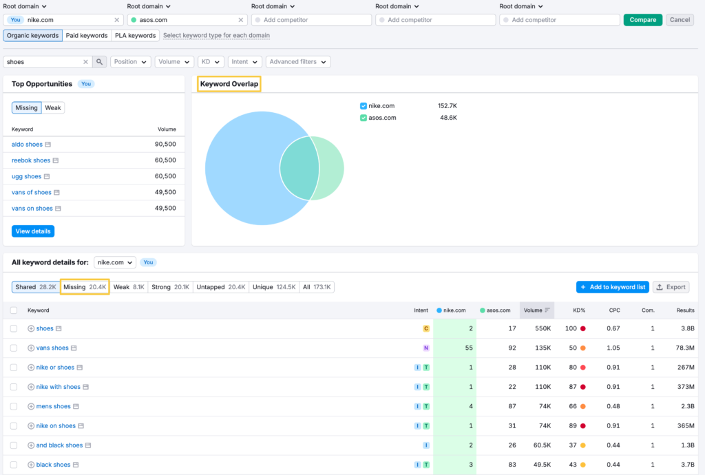Select the Paid keywords tab
Image resolution: width=705 pixels, height=475 pixels.
tap(87, 35)
